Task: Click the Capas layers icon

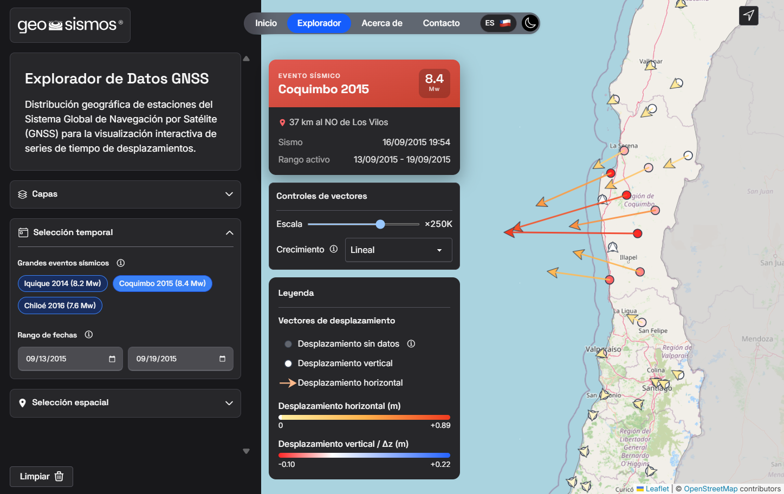Action: click(22, 194)
